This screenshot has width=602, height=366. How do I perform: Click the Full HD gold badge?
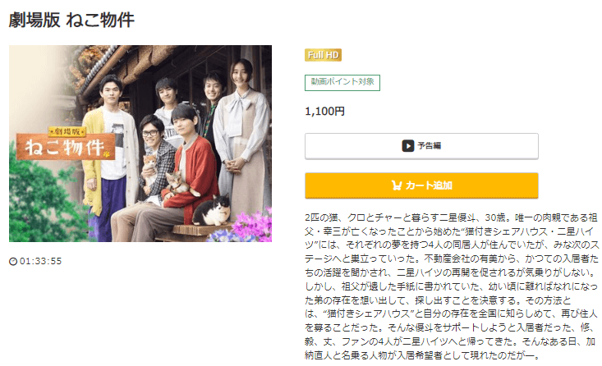[324, 55]
